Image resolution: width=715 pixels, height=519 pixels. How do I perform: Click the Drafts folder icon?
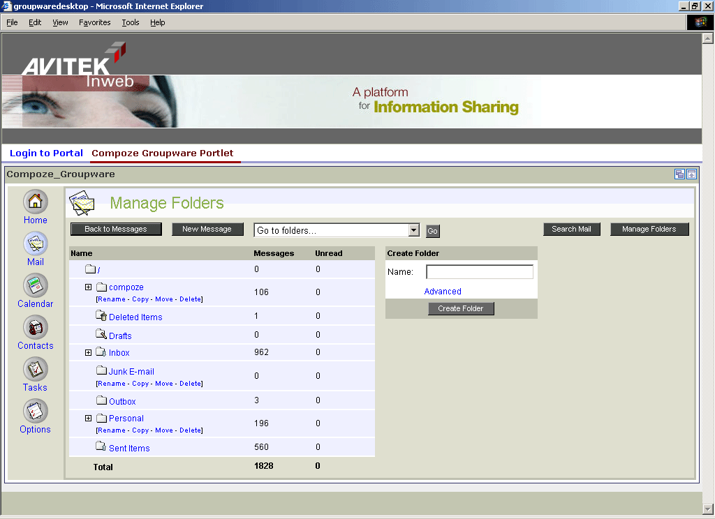click(101, 334)
